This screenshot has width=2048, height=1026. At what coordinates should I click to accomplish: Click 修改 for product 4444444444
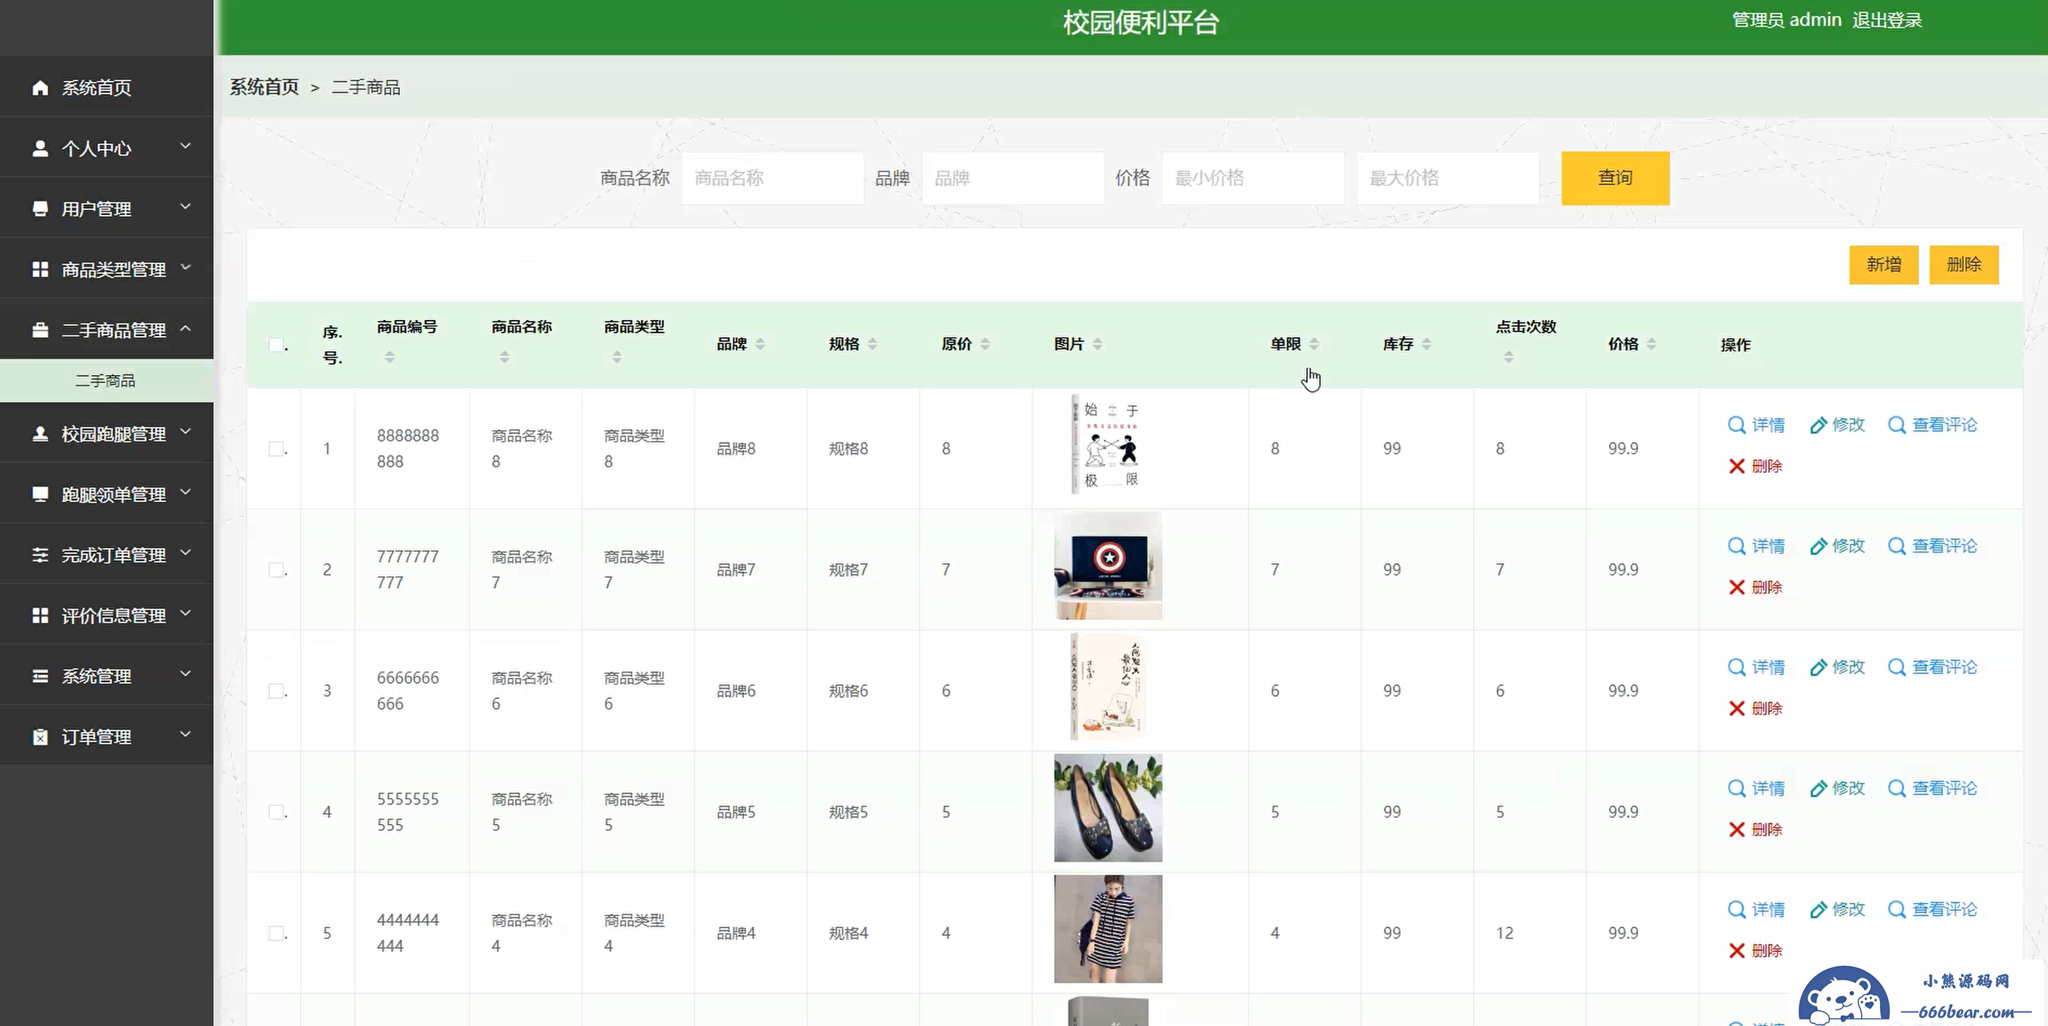pos(1837,909)
